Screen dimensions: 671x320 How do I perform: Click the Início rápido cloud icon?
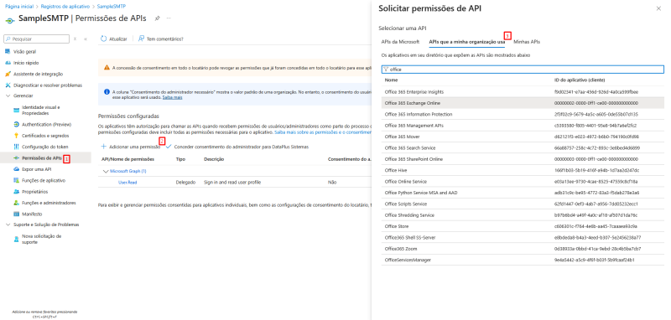point(8,63)
